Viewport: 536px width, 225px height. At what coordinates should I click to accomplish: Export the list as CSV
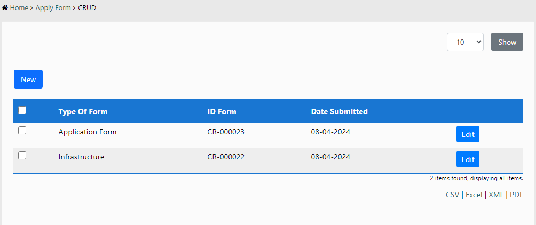click(x=452, y=195)
